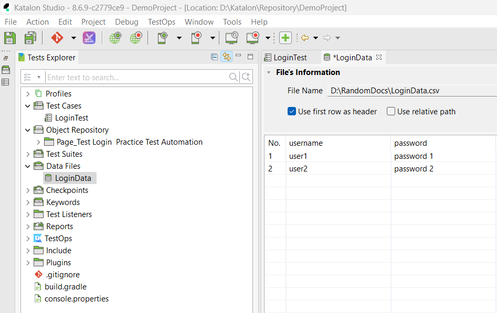Image resolution: width=497 pixels, height=313 pixels.
Task: Open the Git dropdown arrow
Action: [73, 38]
